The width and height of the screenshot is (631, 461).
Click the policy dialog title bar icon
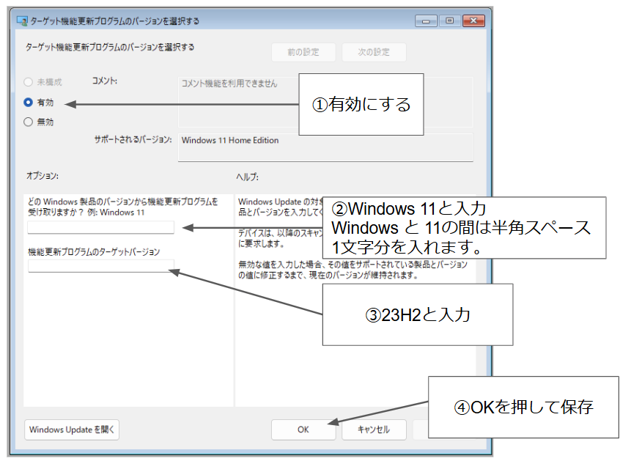(x=22, y=21)
